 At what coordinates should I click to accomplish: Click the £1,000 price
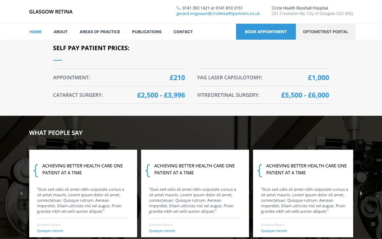pyautogui.click(x=319, y=78)
